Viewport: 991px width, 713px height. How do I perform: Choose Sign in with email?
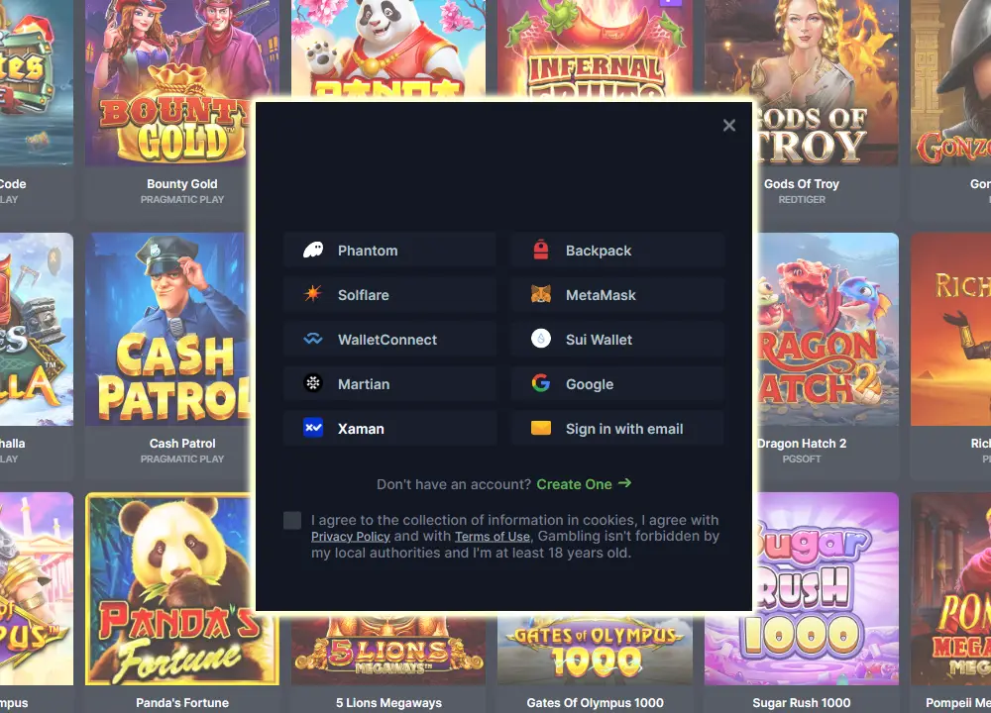click(x=617, y=428)
